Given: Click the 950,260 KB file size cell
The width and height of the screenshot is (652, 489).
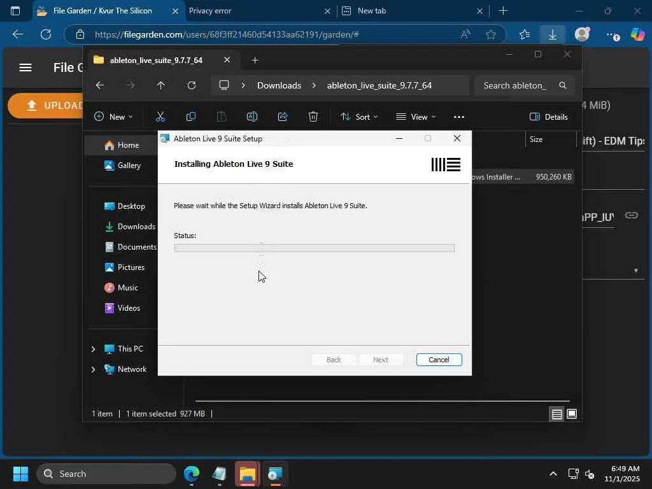Looking at the screenshot, I should click(553, 177).
